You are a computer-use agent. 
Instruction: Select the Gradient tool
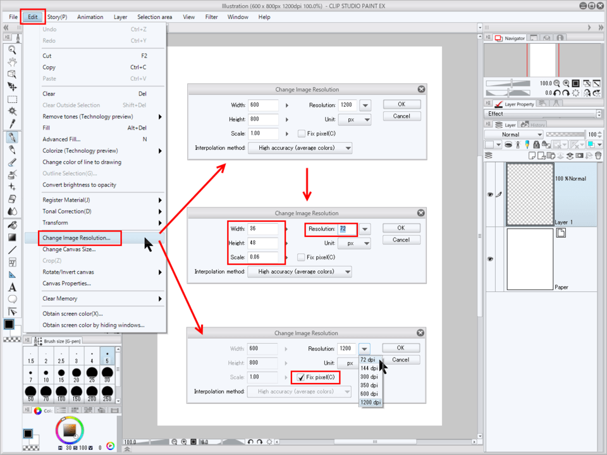click(x=12, y=237)
